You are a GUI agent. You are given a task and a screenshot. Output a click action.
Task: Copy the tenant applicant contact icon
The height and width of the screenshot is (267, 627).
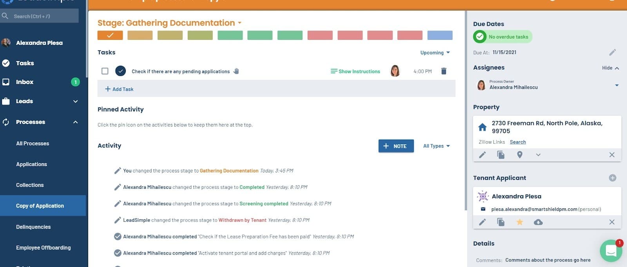501,222
